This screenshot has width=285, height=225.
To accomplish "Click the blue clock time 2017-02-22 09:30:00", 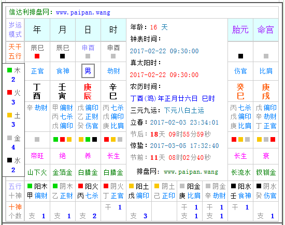I will click(x=164, y=51).
